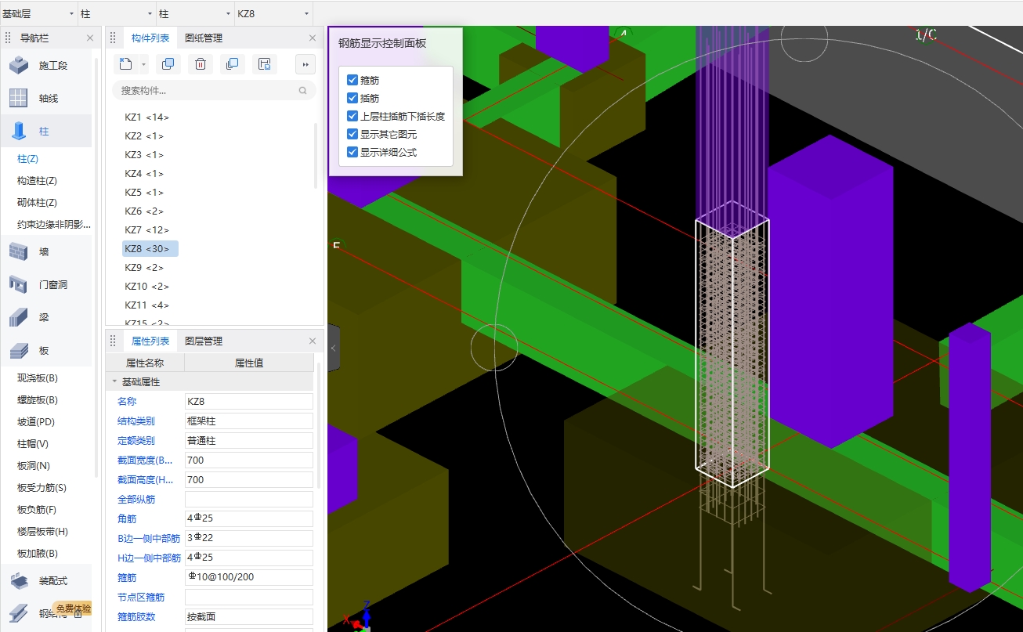Image resolution: width=1023 pixels, height=632 pixels.
Task: Collapse the 基础属性 section
Action: pos(114,382)
